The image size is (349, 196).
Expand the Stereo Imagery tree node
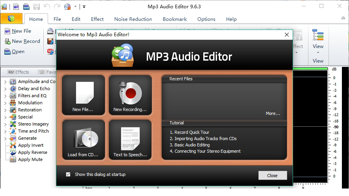(x=6, y=124)
